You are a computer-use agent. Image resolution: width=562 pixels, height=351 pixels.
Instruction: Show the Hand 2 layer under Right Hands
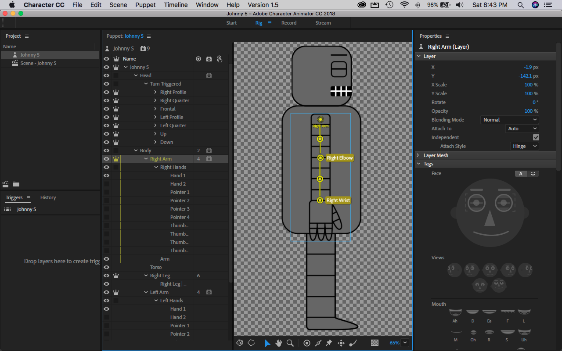pyautogui.click(x=106, y=184)
